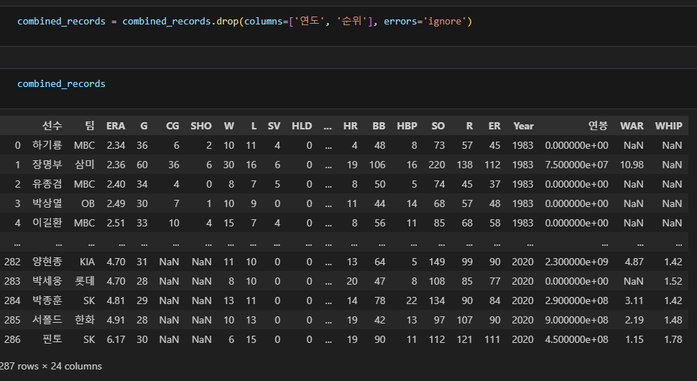
Task: Select player name 박종훈
Action: pos(47,300)
